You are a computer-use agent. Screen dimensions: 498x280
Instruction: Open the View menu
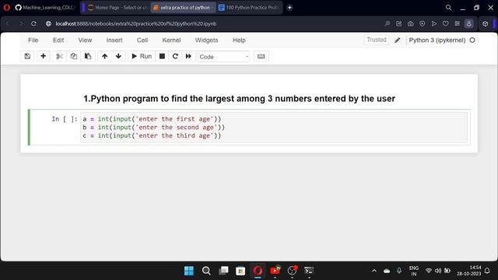[x=85, y=40]
